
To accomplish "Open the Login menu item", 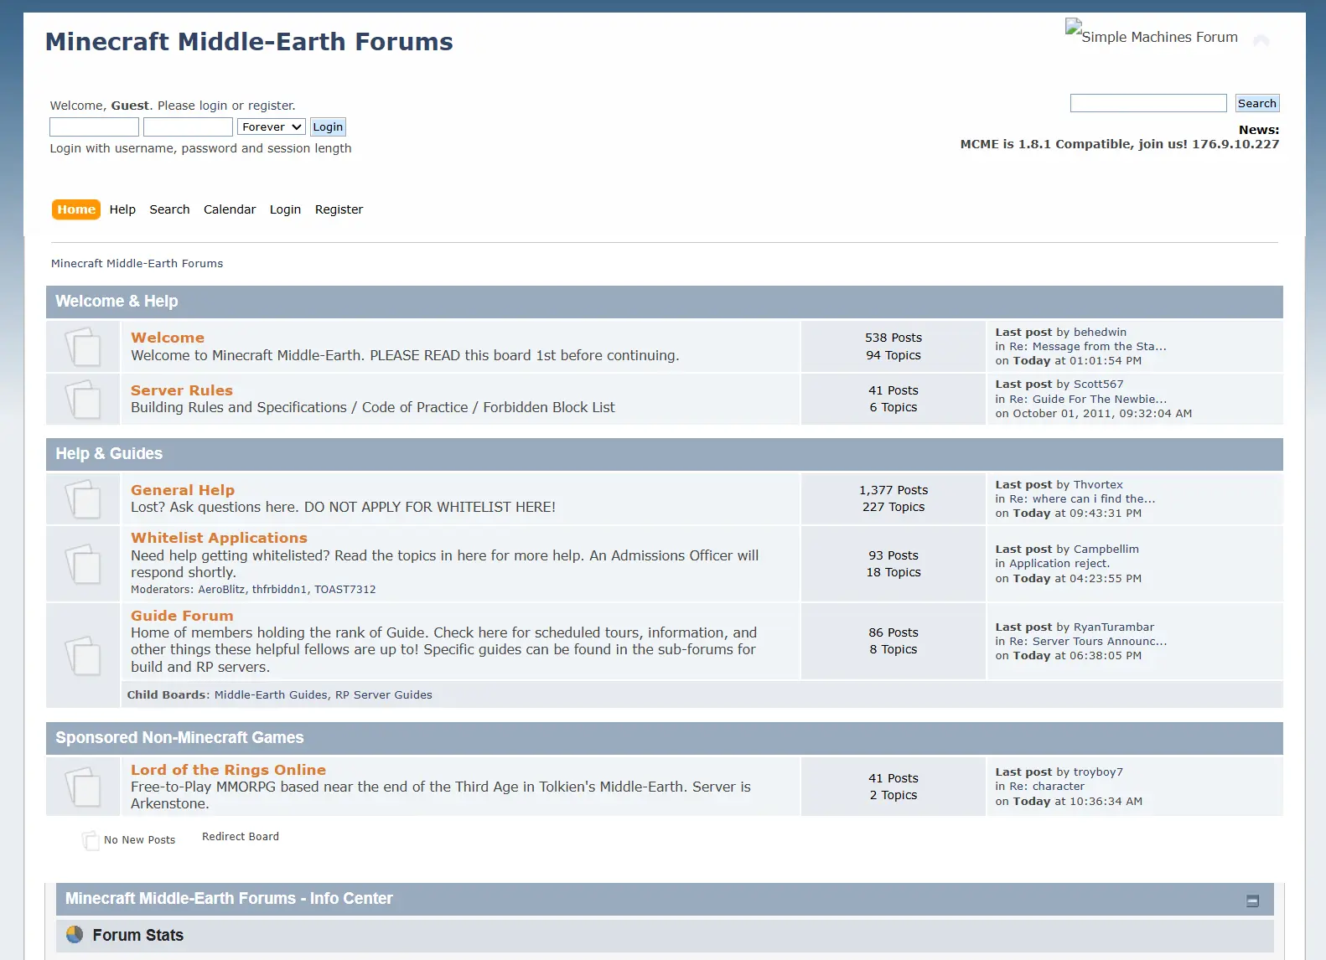I will coord(285,209).
